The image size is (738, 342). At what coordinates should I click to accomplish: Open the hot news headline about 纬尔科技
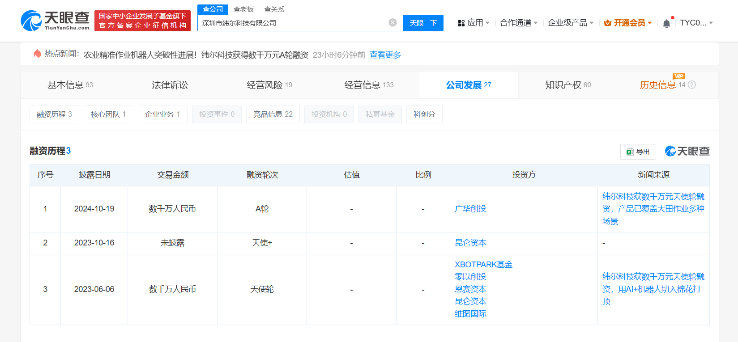point(196,55)
